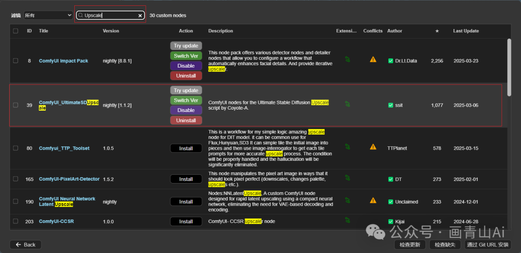Open extension link icon for ComfyUI Impact Pack
Viewport: 521px width, 253px height.
click(x=347, y=59)
